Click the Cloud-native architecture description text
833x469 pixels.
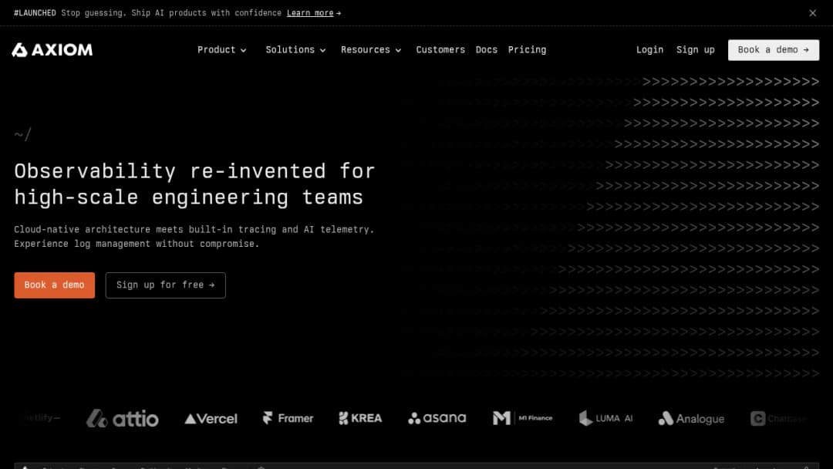(194, 236)
